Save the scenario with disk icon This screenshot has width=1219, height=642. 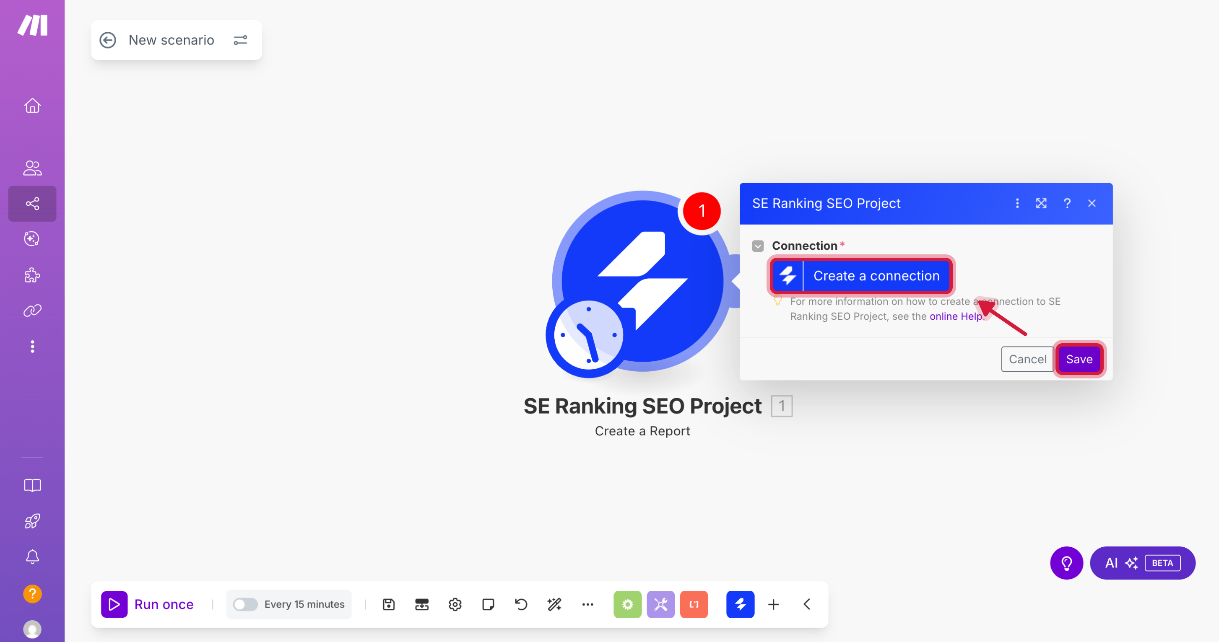[388, 604]
